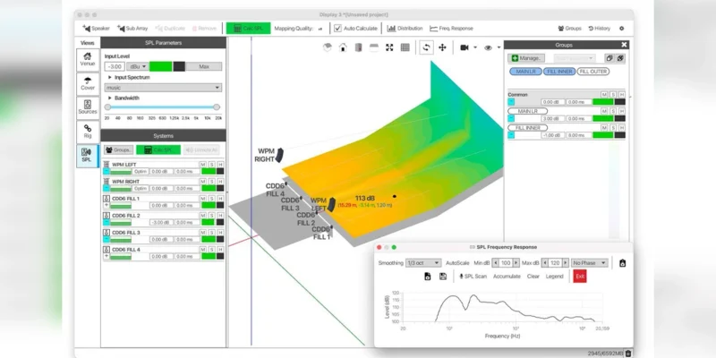Activate the pan/move view tool
716x358 pixels.
point(442,47)
